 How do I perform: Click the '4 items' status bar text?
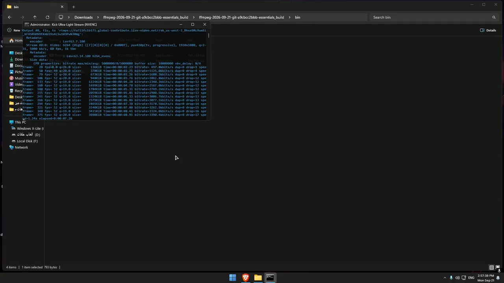[x=11, y=267]
